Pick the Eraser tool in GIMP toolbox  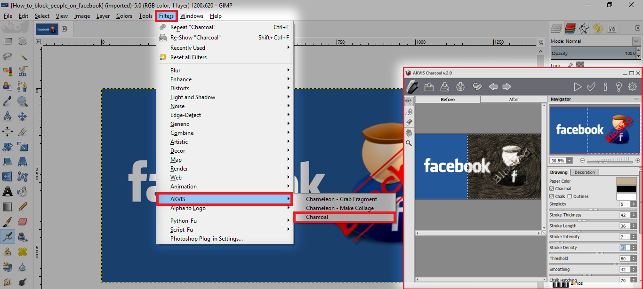[22, 222]
